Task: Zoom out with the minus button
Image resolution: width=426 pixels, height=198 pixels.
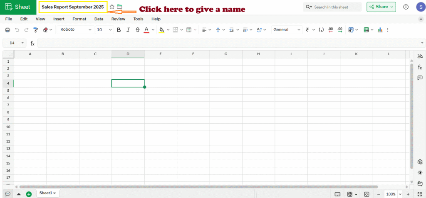Action: pos(379,194)
